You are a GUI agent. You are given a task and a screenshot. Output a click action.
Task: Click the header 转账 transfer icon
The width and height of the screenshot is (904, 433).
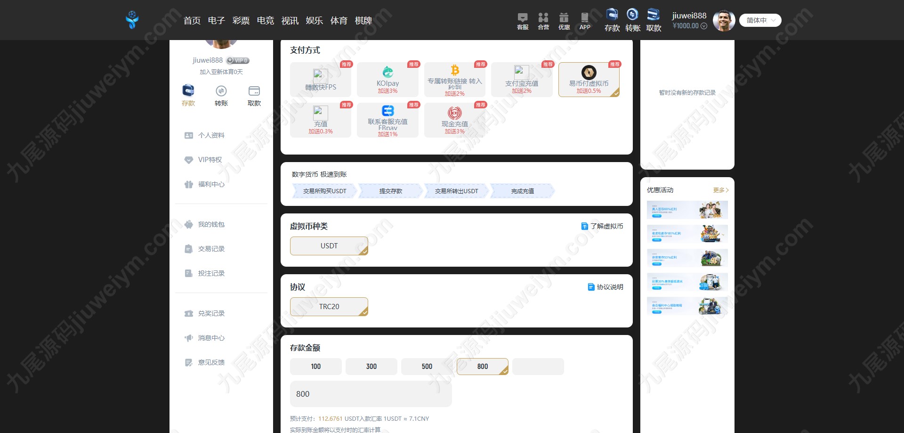[633, 20]
